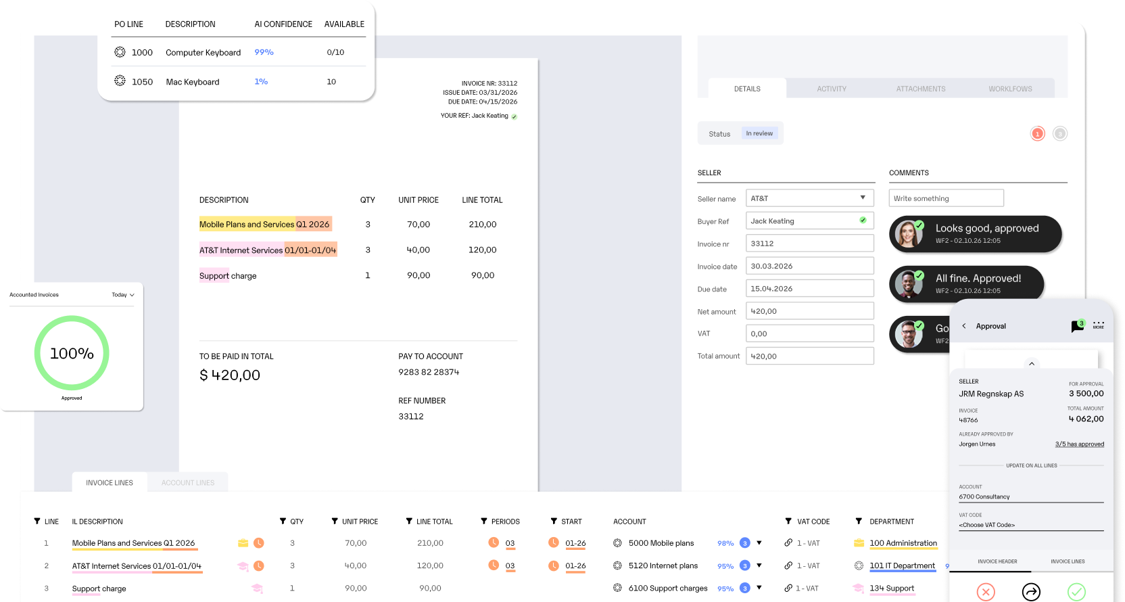
Task: Click the 'All fine. Approved!' comment
Action: pos(967,283)
